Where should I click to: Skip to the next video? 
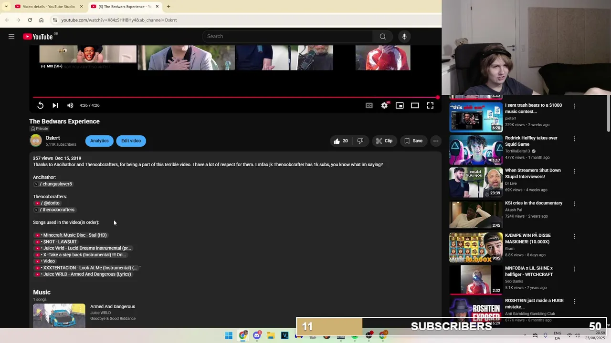pyautogui.click(x=55, y=105)
